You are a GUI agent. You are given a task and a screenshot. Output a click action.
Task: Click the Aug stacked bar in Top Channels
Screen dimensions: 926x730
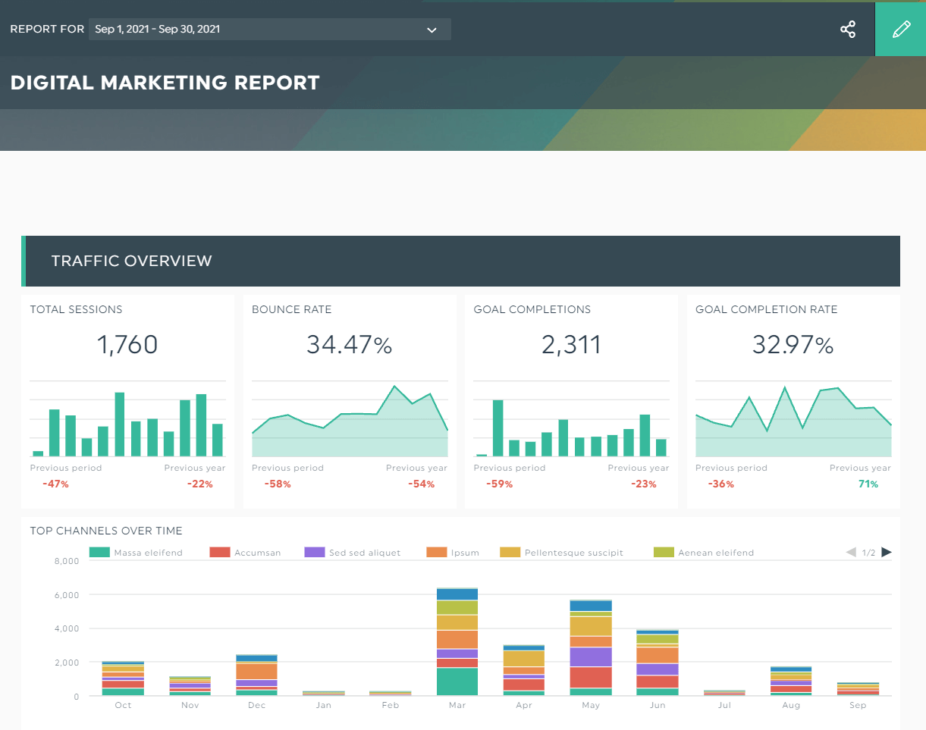point(791,681)
